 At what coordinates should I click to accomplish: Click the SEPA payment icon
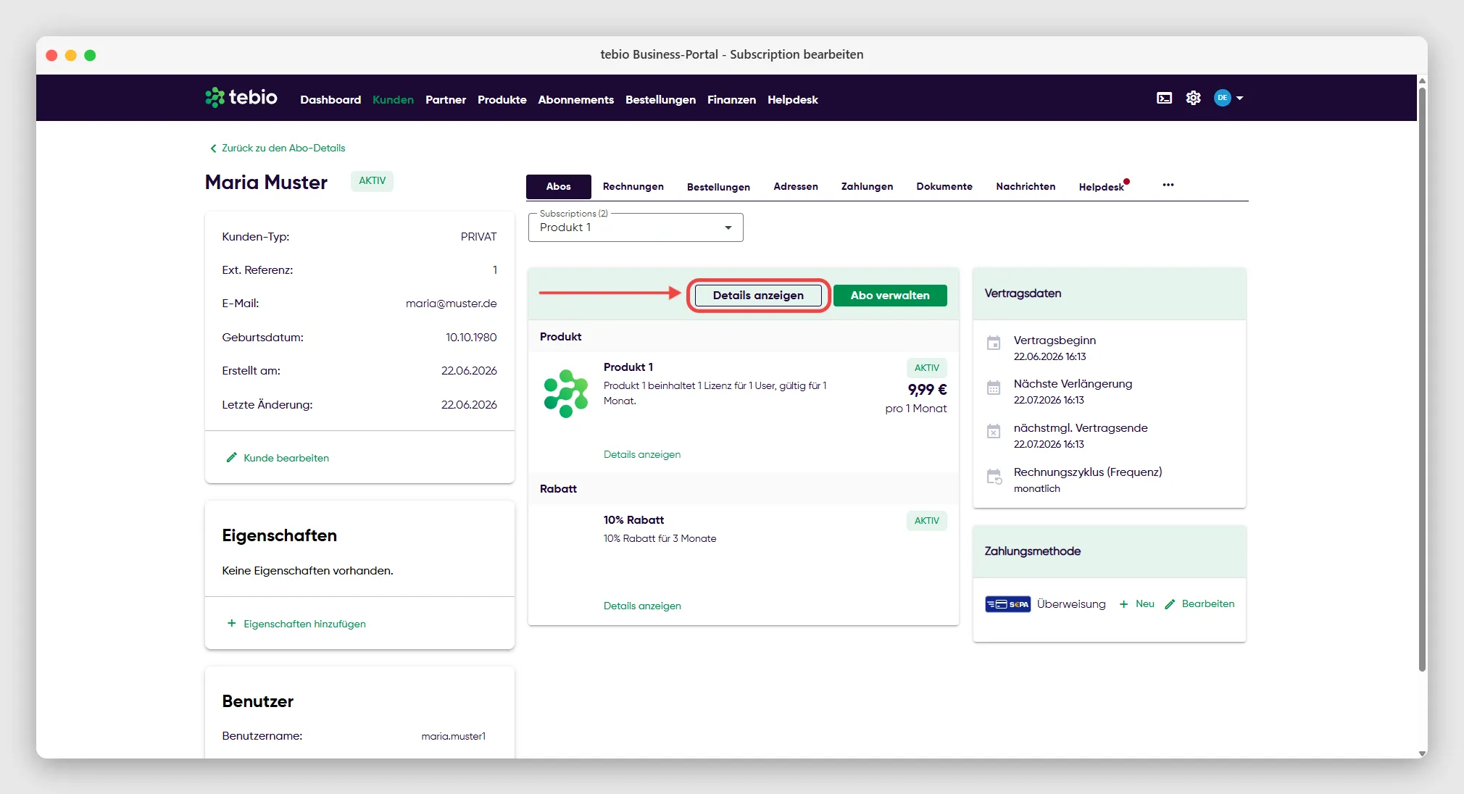(x=1007, y=604)
